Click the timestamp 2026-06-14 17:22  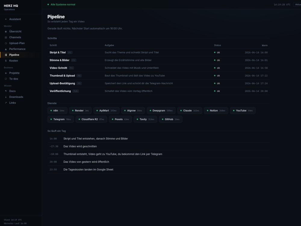pos(256,76)
